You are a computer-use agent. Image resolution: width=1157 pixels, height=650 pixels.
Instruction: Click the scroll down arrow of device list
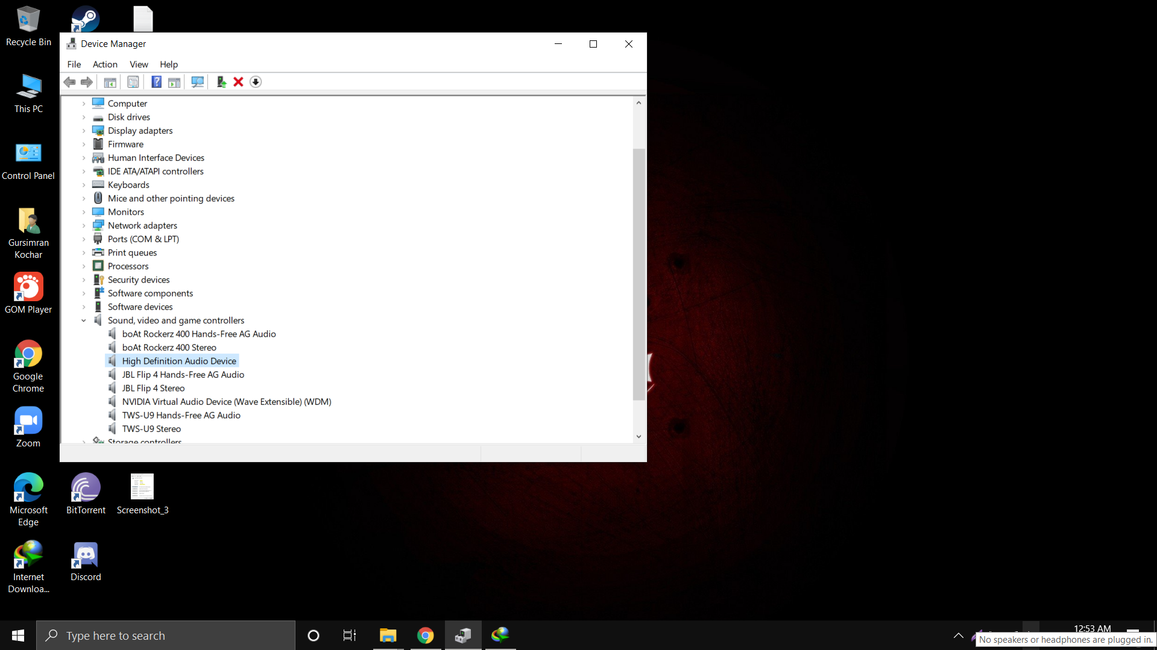(x=638, y=437)
